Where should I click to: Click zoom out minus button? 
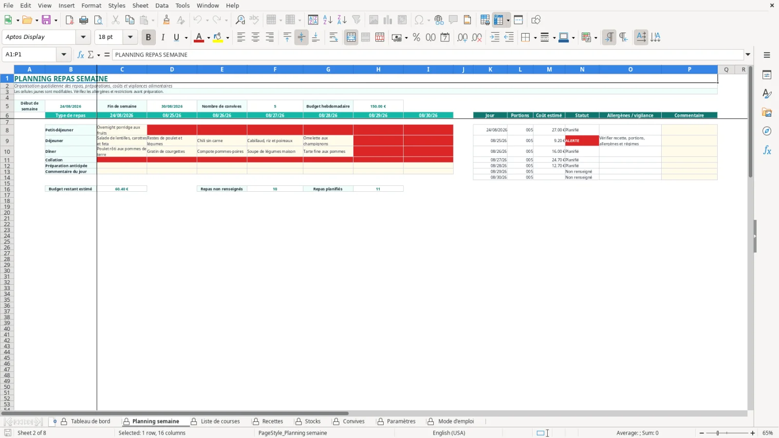702,433
